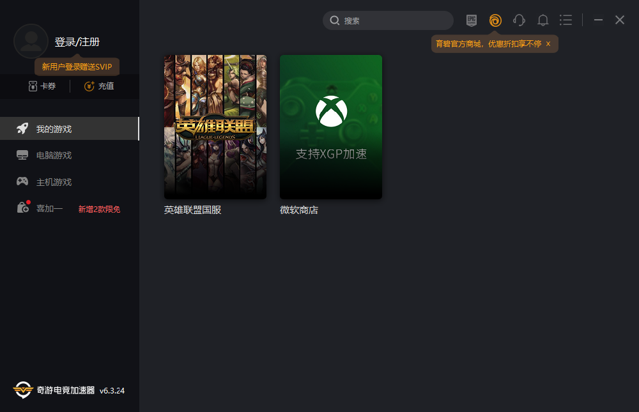Click 登录/注册 link
Screen dimensions: 639x412
coord(77,42)
